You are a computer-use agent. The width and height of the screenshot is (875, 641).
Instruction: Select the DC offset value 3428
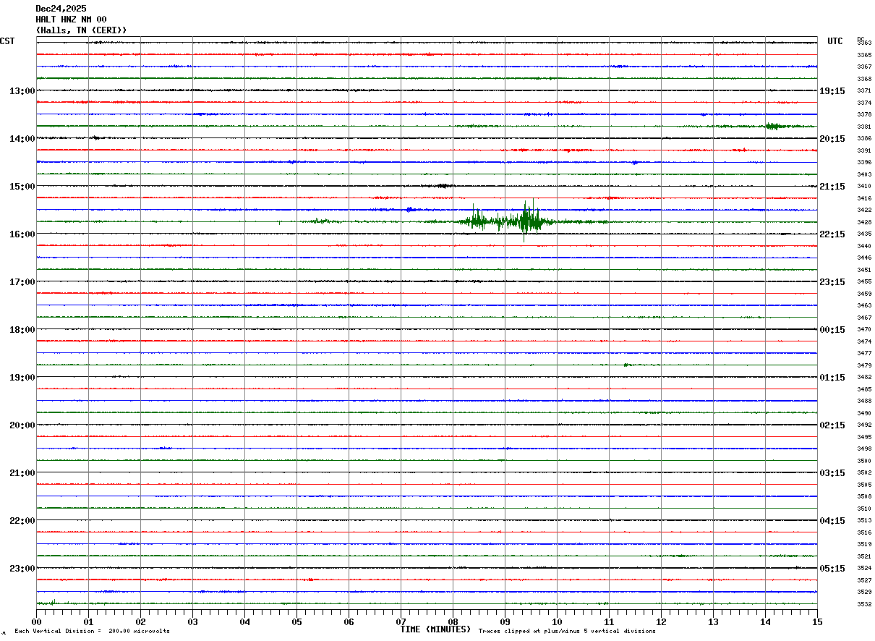coord(864,222)
